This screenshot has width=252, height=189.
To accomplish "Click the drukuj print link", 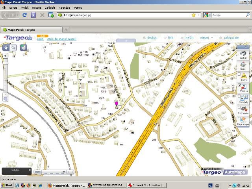I will (152, 38).
